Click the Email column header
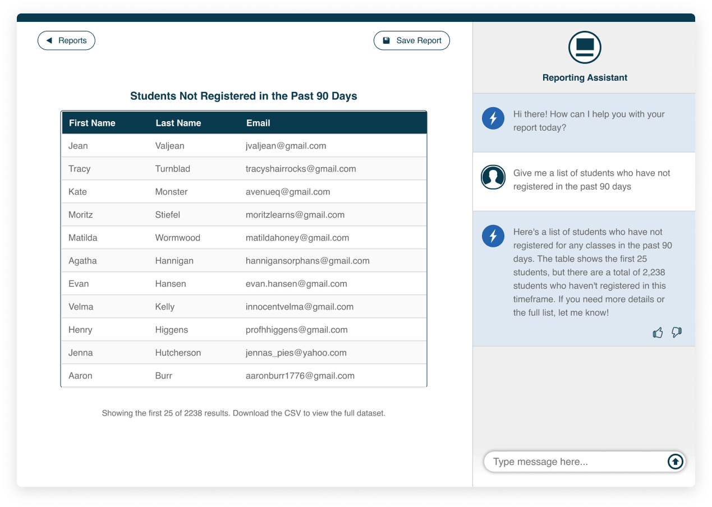The width and height of the screenshot is (712, 507). (x=258, y=123)
